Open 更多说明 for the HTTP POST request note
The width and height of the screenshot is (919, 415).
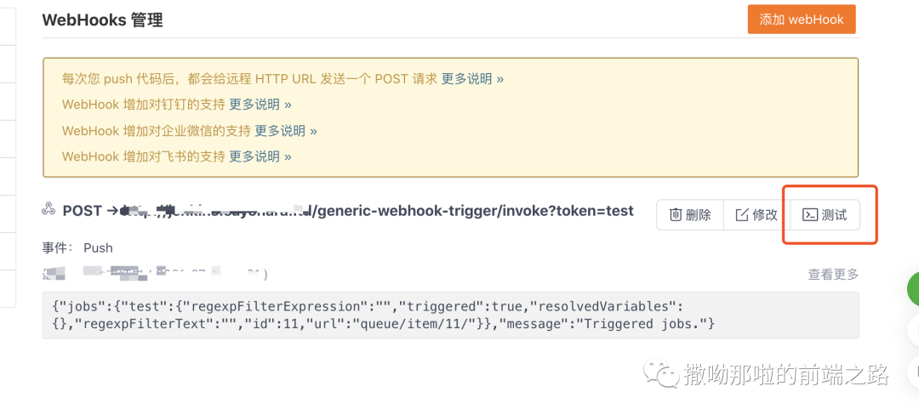click(x=472, y=79)
